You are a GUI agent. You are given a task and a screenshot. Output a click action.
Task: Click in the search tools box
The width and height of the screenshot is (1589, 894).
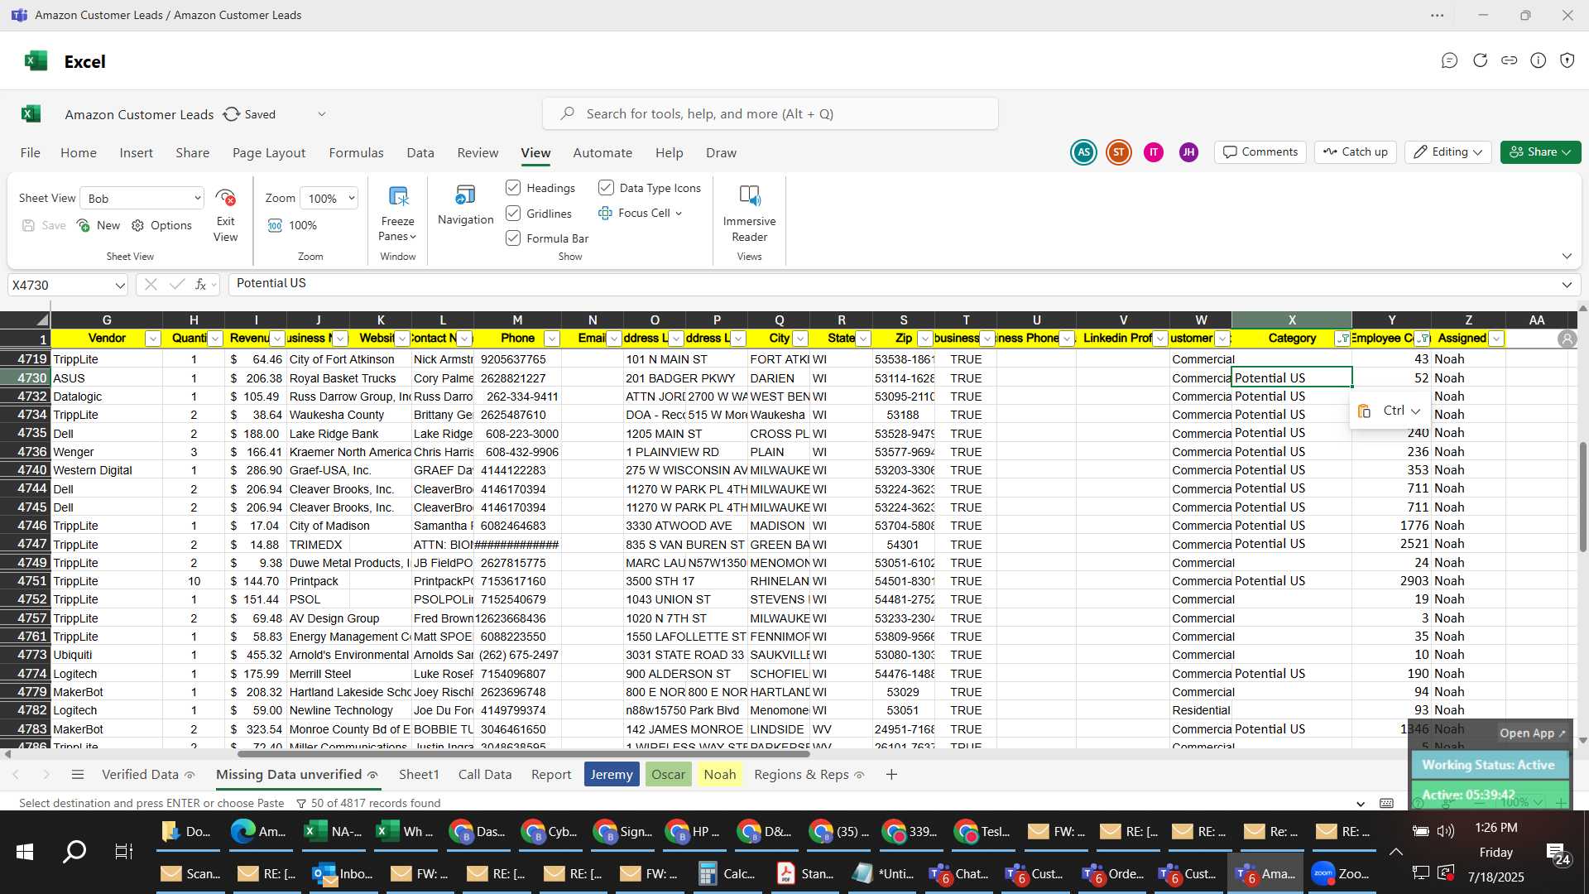[x=770, y=114]
